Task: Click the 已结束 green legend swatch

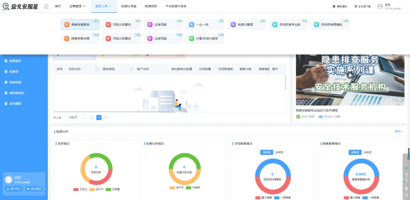Action: click(189, 188)
